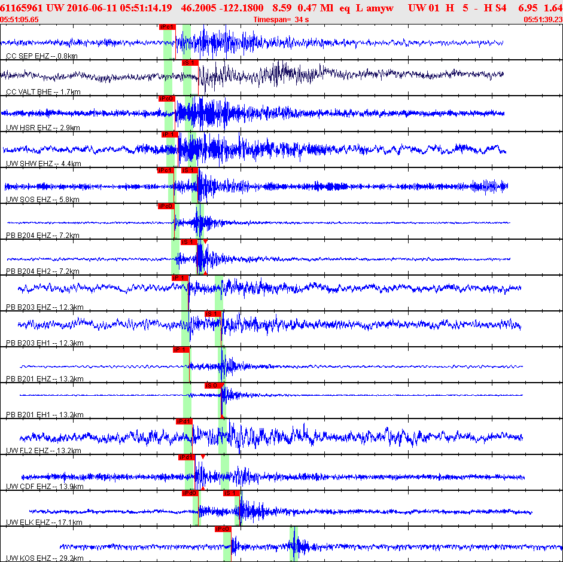Click the Timespan 34 s label

coord(281,20)
